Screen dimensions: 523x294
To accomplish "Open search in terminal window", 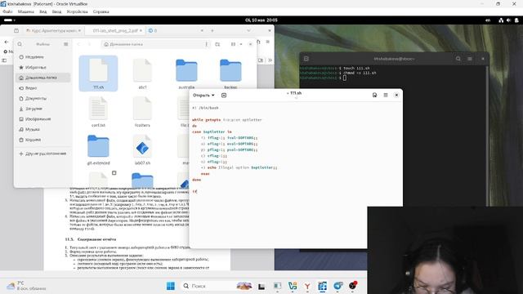I will (458, 59).
